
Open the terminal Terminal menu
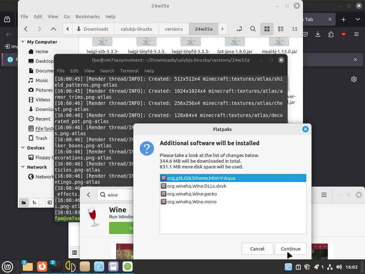(129, 71)
